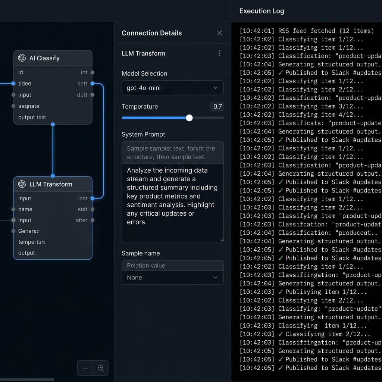
Task: Click the AI Classify 'input' left port
Action: tap(13, 95)
